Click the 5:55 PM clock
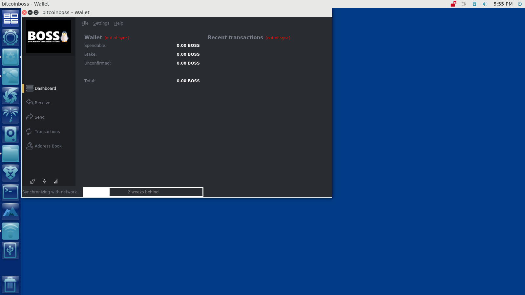This screenshot has width=525, height=295. tap(503, 4)
